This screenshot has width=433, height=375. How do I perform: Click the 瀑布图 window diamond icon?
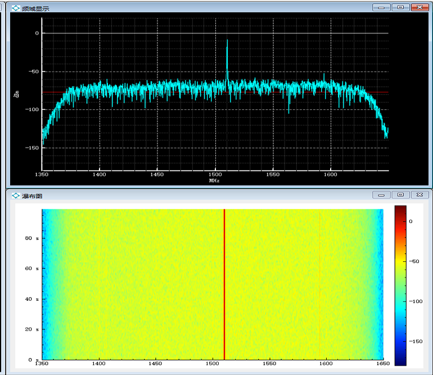pyautogui.click(x=16, y=196)
